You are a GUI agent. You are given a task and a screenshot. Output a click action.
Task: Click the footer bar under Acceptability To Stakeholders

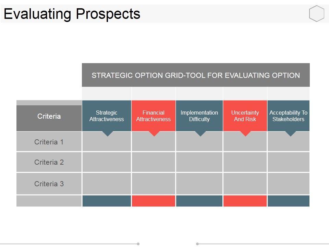[288, 201]
